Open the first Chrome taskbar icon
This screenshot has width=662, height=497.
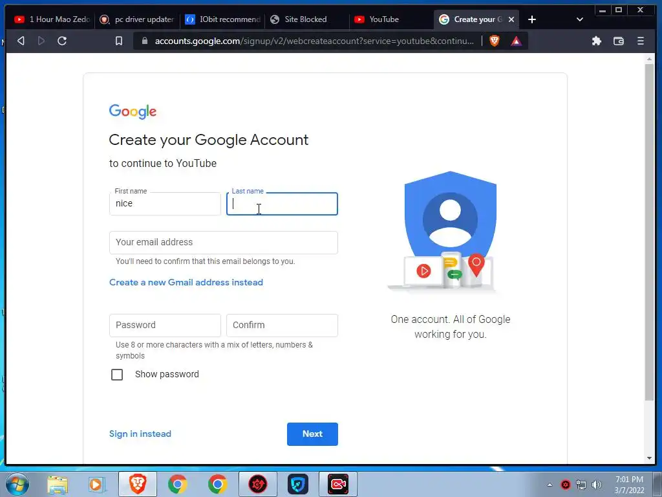[x=178, y=484]
